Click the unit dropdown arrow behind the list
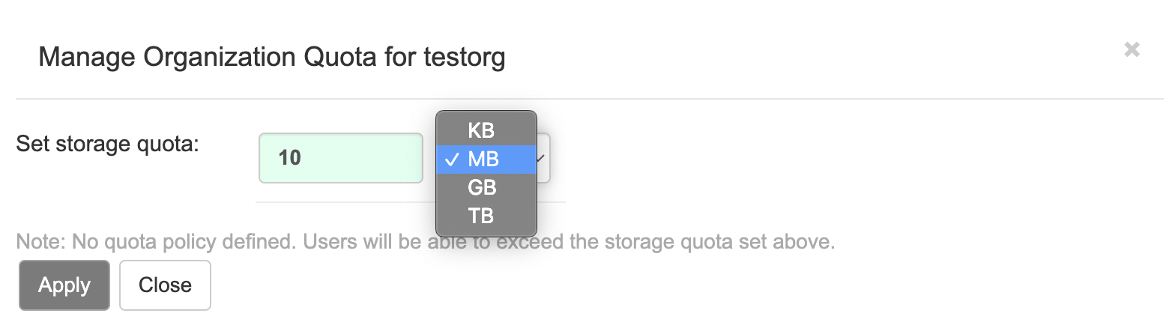This screenshot has width=1172, height=325. pos(543,158)
